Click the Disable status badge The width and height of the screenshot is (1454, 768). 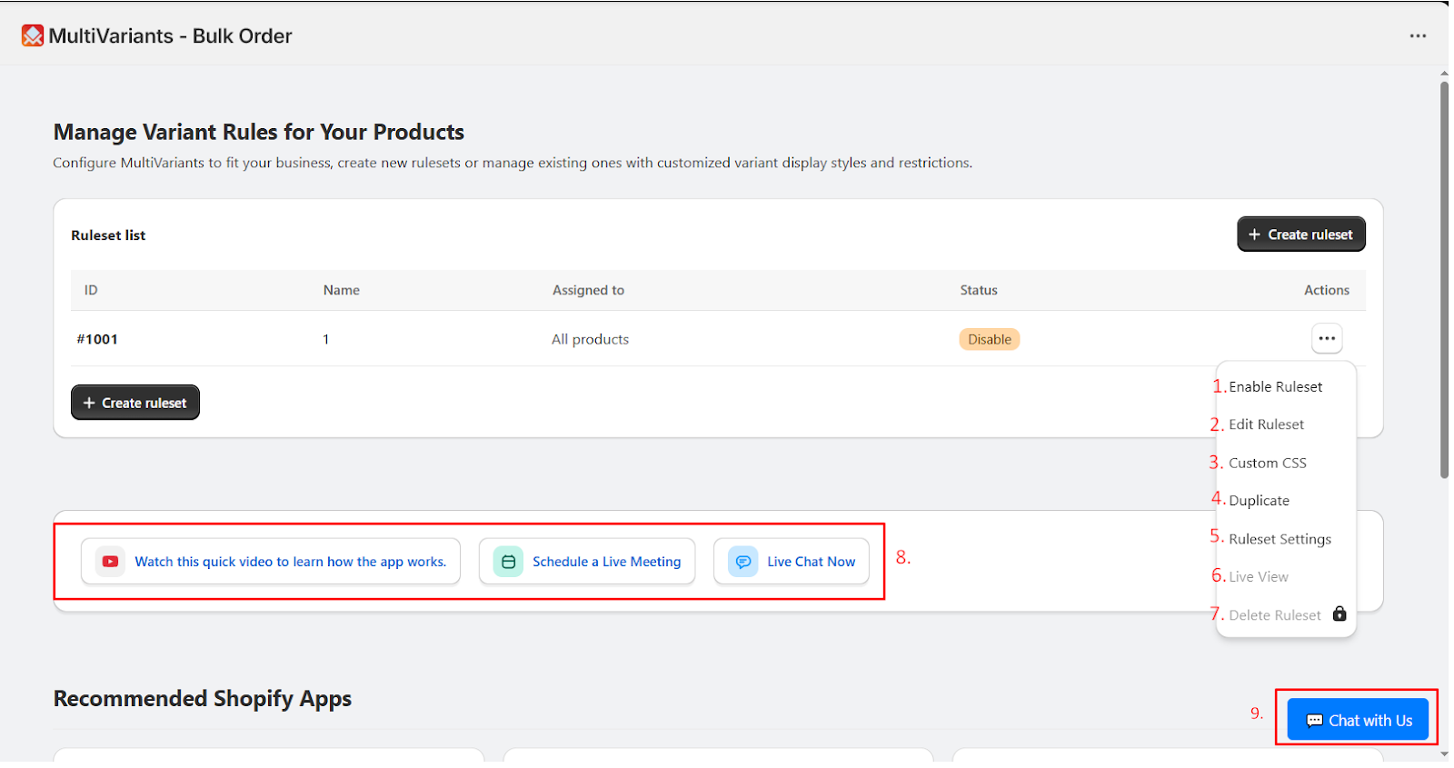point(990,339)
